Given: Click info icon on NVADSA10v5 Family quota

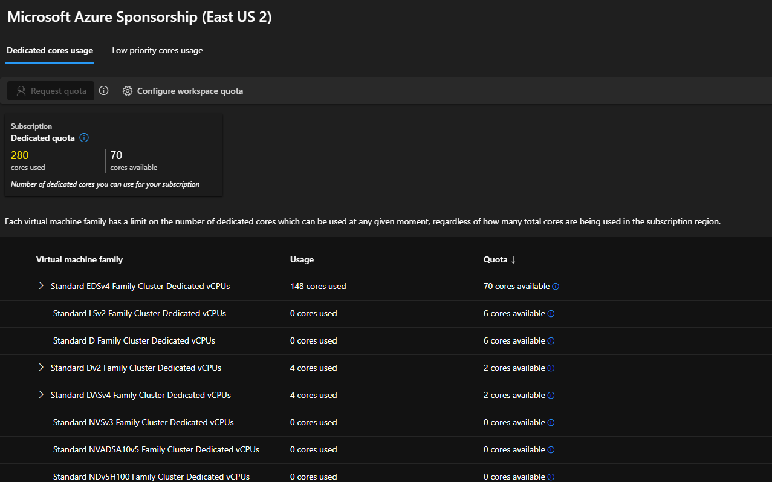Looking at the screenshot, I should [551, 450].
